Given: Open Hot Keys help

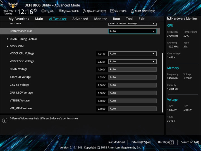Looking at the screenshot, I should 166,142.
